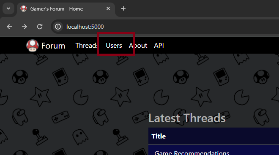
Task: Click the Title column header
Action: 159,136
